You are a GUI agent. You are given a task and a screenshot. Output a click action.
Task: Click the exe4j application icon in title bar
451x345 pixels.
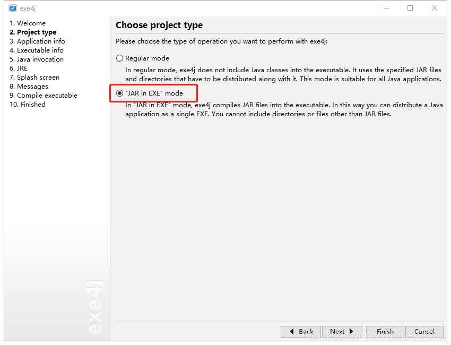coord(13,8)
